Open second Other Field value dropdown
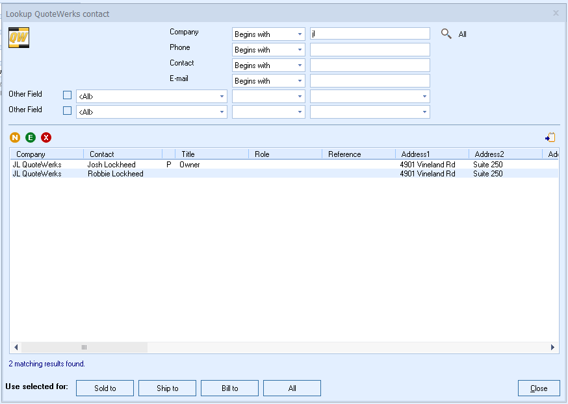This screenshot has width=568, height=404. click(x=370, y=112)
